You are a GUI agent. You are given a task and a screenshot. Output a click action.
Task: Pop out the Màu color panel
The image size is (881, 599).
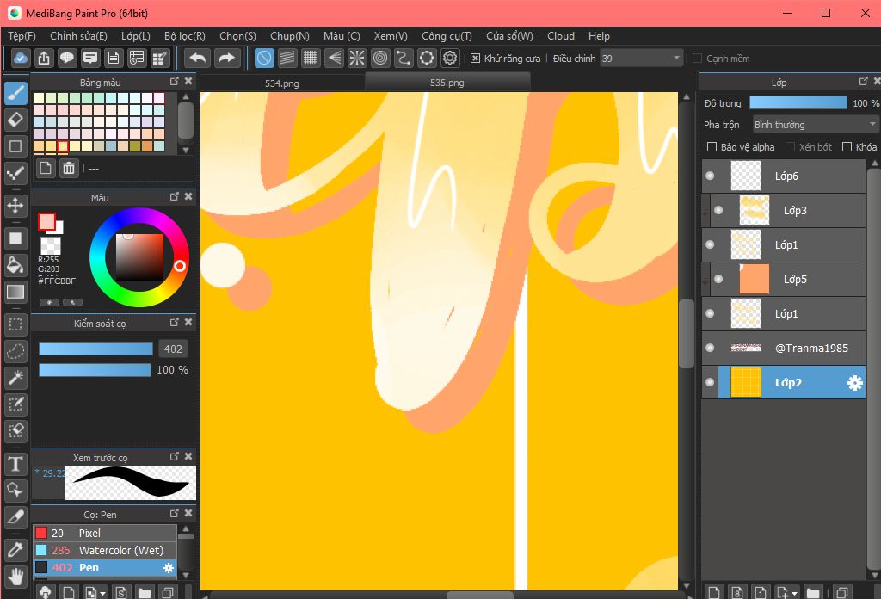pyautogui.click(x=175, y=197)
